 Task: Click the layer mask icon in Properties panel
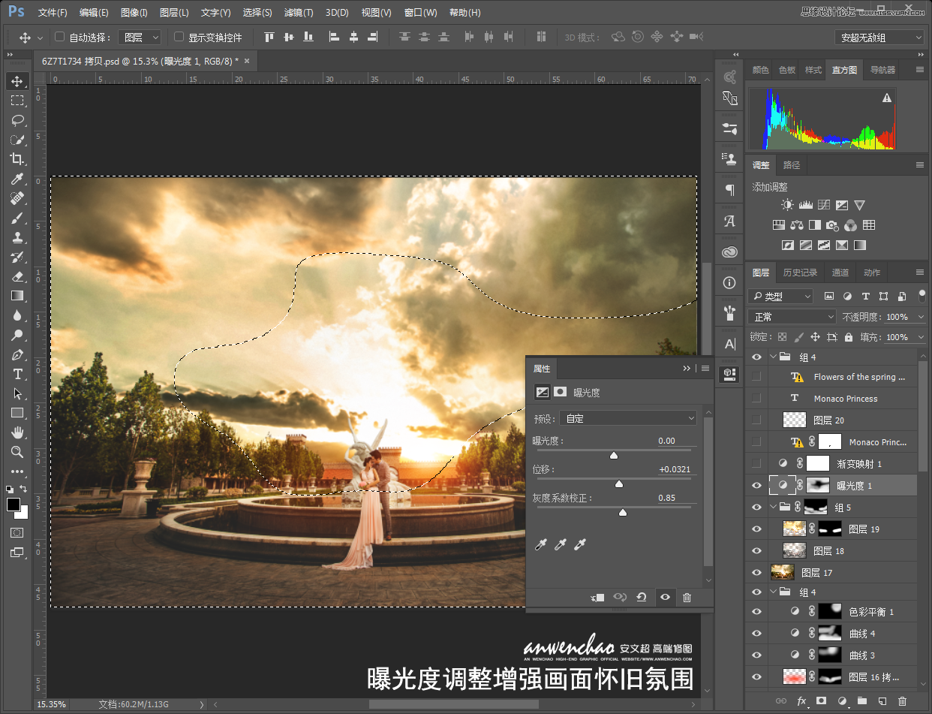point(560,392)
